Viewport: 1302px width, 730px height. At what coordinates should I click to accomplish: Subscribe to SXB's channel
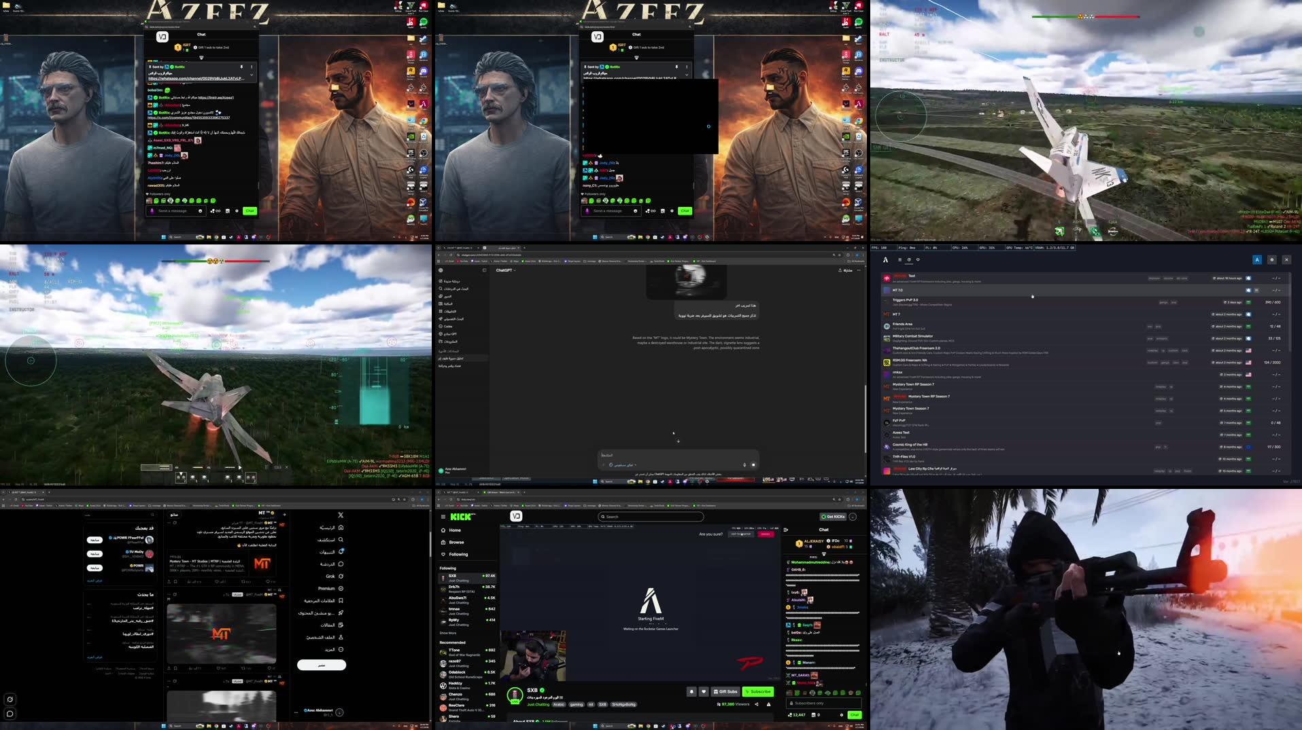(x=757, y=691)
